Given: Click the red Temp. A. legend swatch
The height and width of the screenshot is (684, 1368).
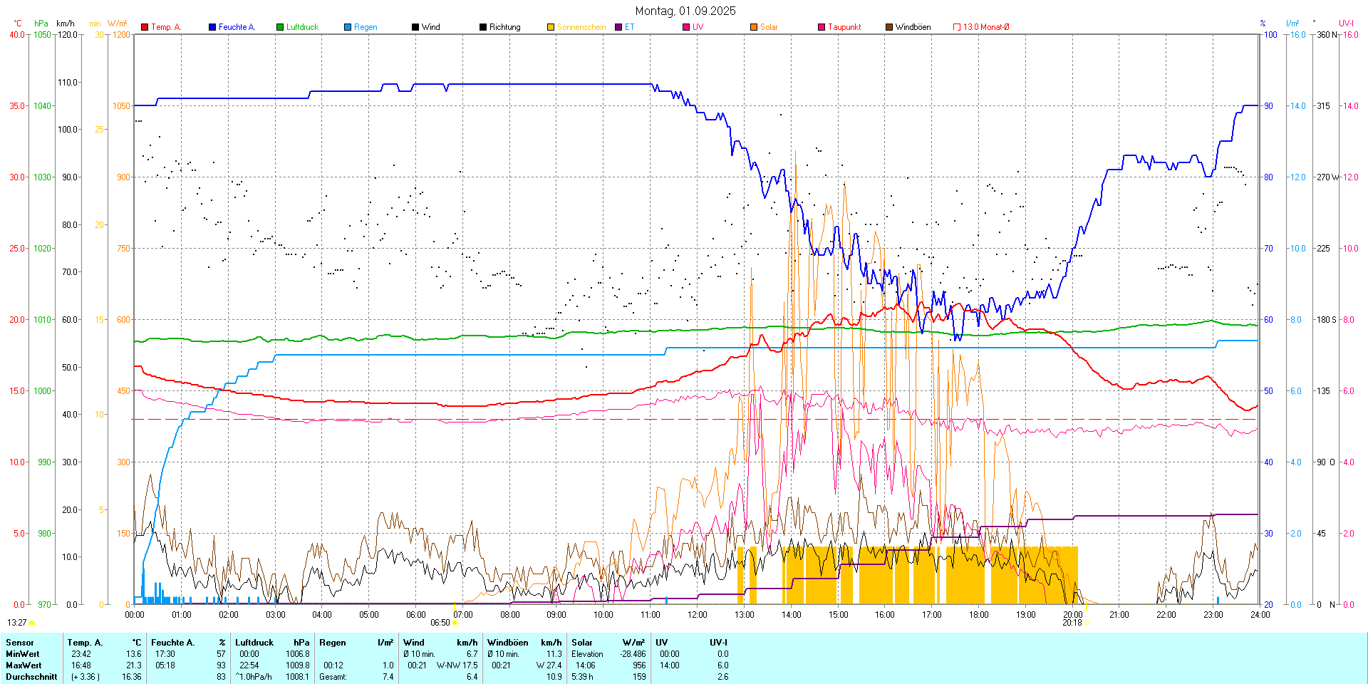Looking at the screenshot, I should point(145,27).
